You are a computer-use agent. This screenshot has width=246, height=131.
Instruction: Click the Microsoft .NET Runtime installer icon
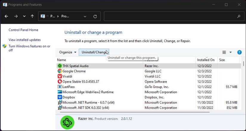pos(60,103)
